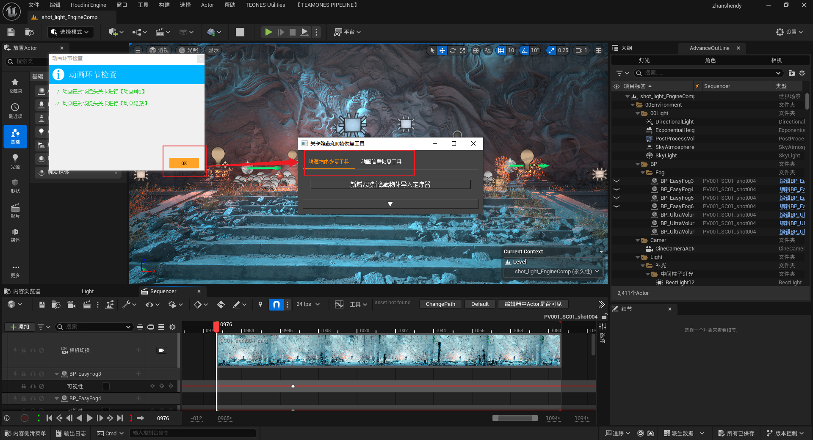Activate the translate move gizmo tool
Image resolution: width=813 pixels, height=440 pixels.
[x=442, y=50]
